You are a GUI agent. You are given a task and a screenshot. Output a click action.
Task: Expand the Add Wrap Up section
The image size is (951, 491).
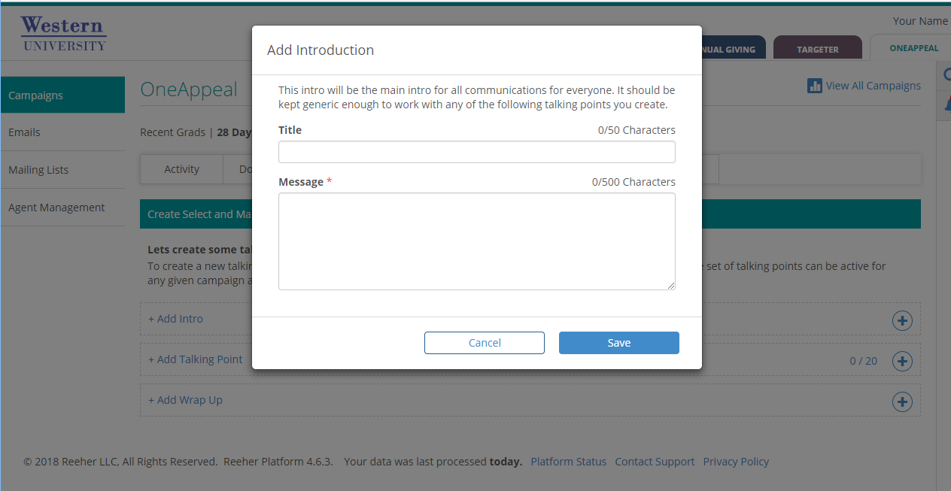pos(185,399)
